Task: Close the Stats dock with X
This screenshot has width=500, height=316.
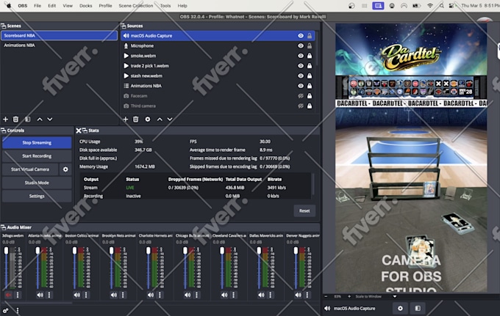Action: [79, 131]
